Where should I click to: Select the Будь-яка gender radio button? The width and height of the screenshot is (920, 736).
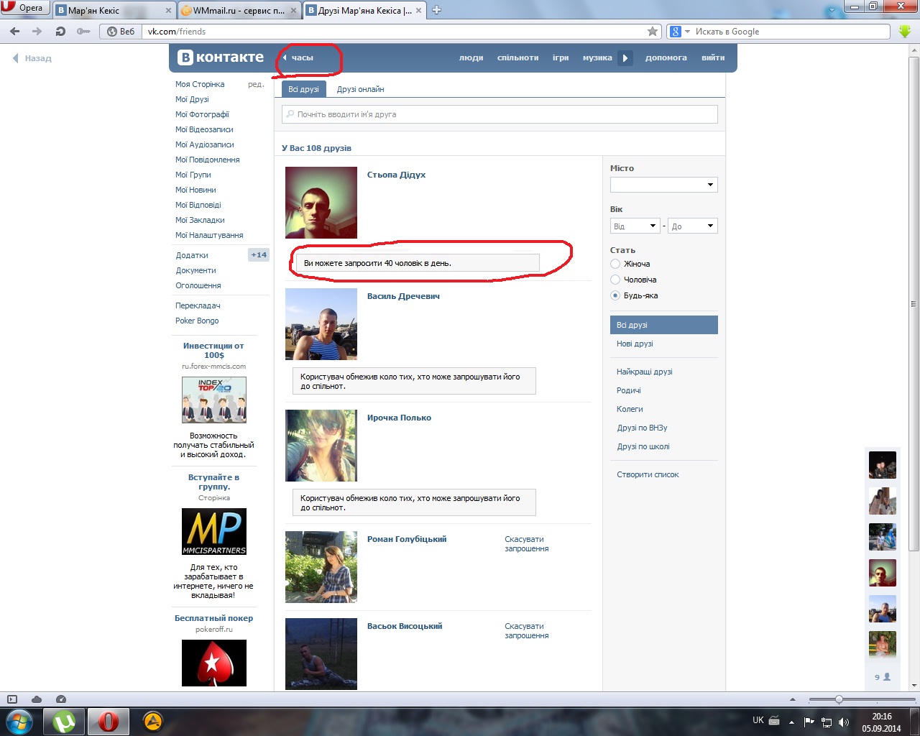pos(615,295)
